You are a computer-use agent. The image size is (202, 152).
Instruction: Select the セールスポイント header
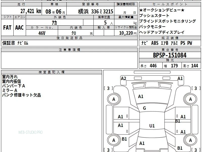click(170, 4)
